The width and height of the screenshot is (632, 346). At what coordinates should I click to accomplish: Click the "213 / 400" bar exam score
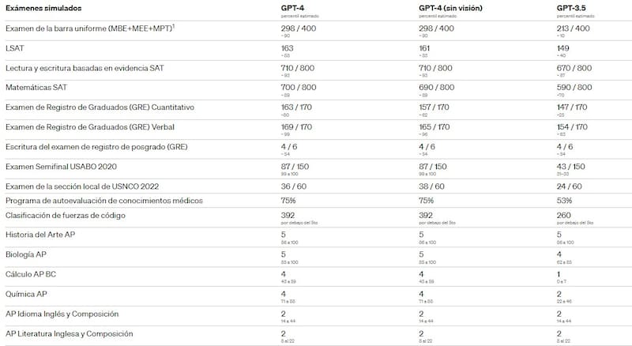click(x=572, y=28)
